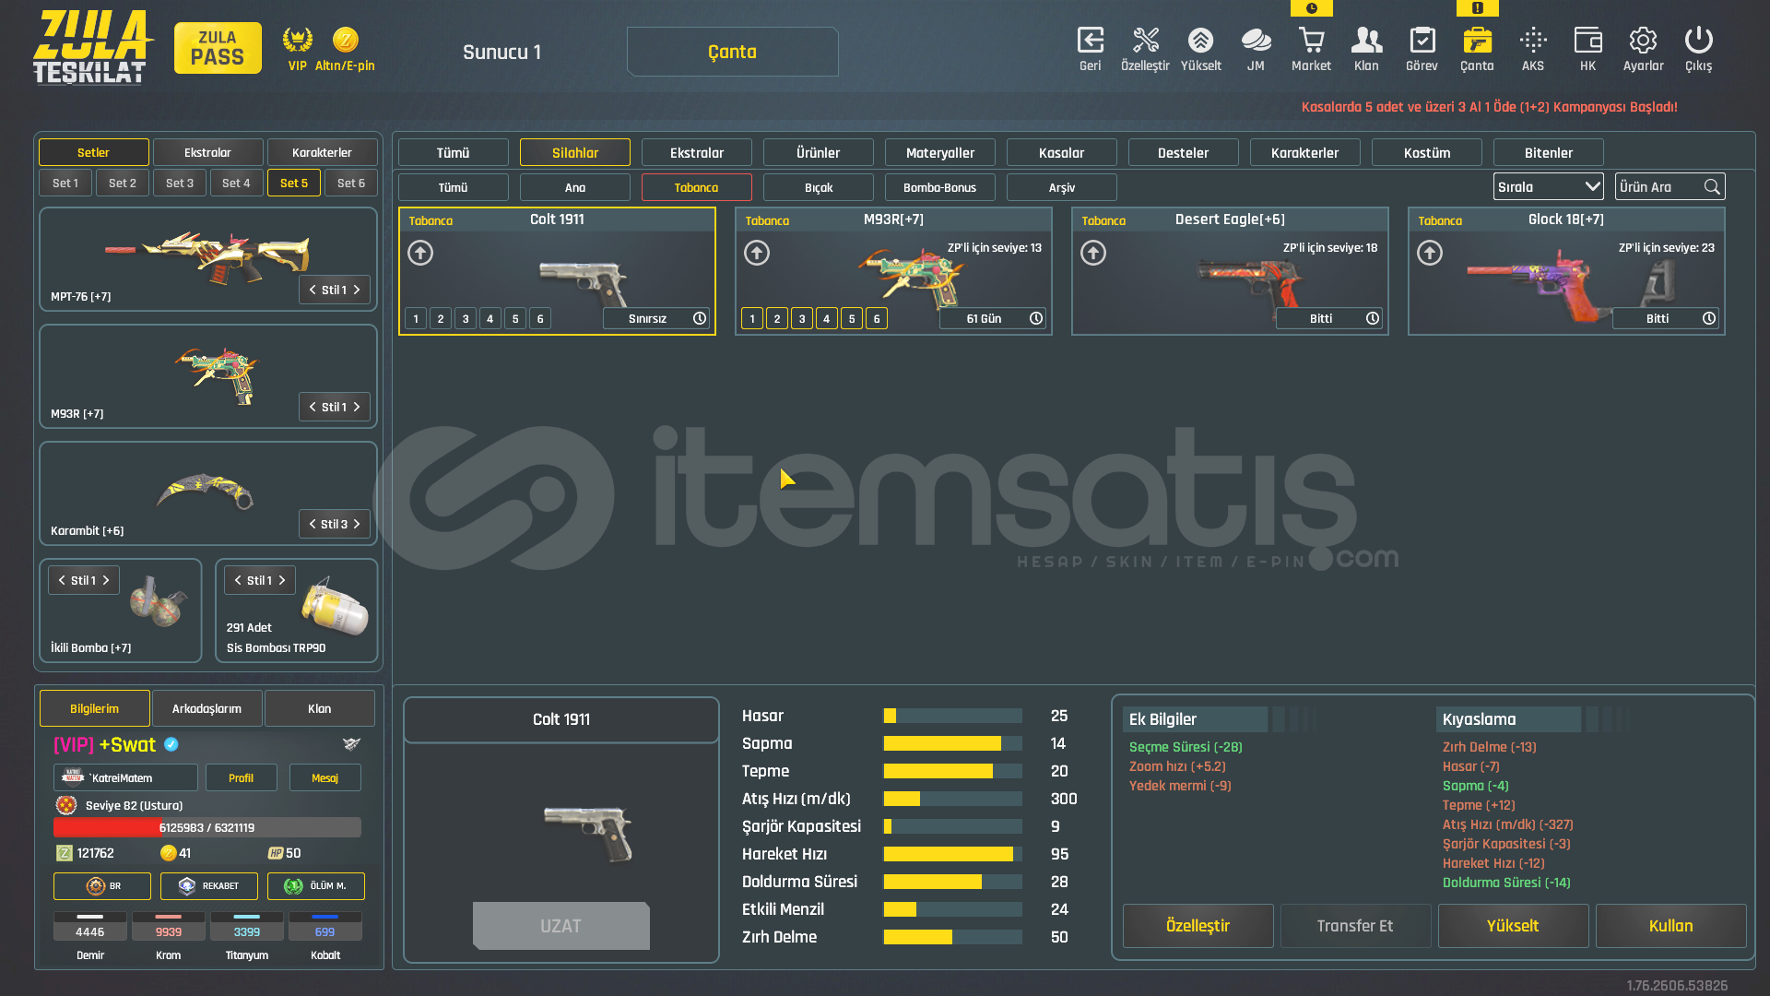Open the Klan members icon

tap(1366, 41)
